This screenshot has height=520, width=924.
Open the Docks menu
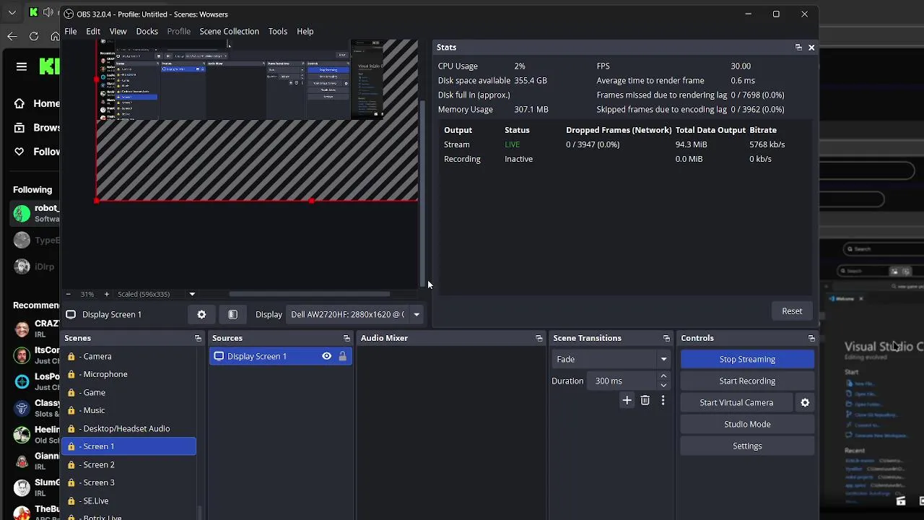tap(147, 31)
